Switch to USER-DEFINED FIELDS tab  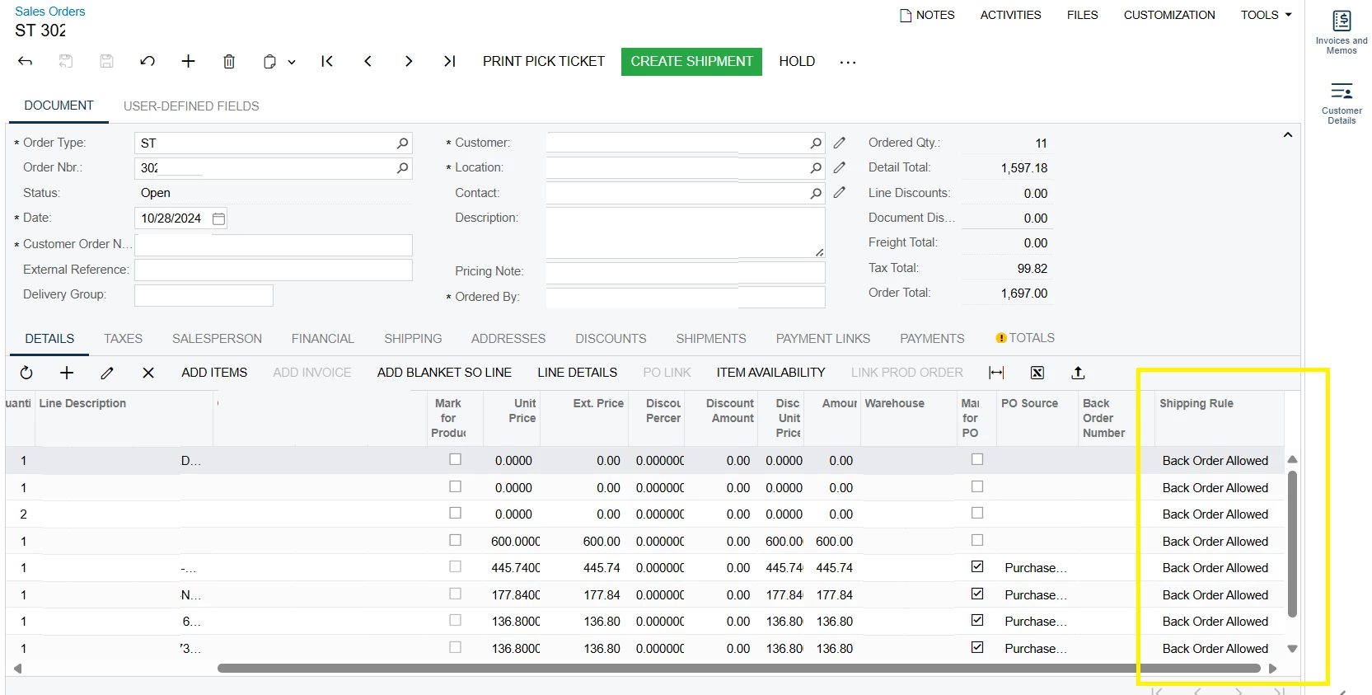coord(191,106)
